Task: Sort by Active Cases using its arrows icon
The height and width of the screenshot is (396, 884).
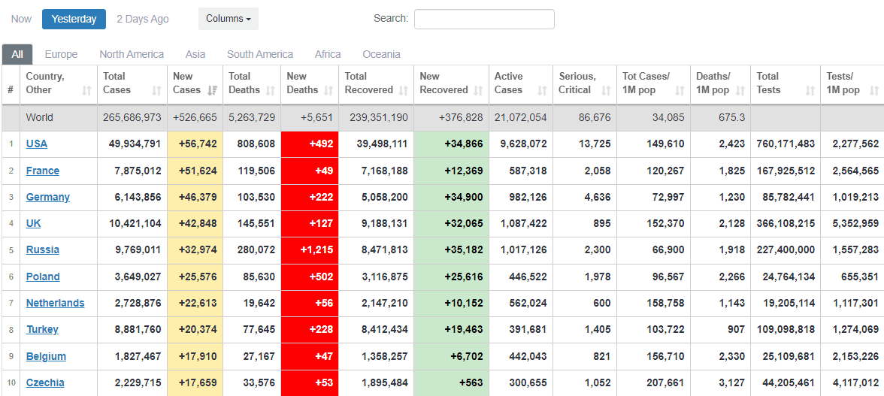Action: pyautogui.click(x=542, y=90)
